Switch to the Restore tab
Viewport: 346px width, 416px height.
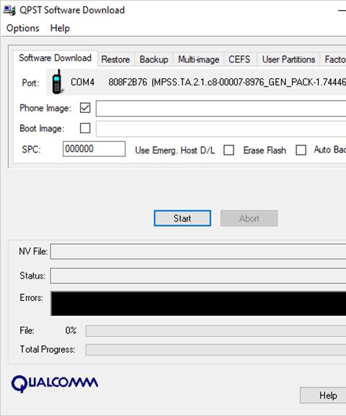115,60
